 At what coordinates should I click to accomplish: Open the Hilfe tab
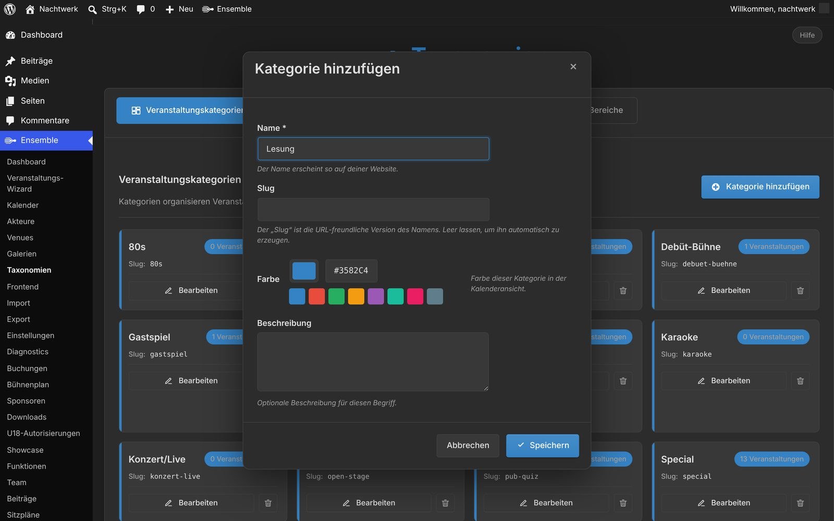[807, 35]
